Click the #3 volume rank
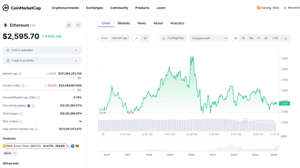This screenshot has width=300, height=168. 79,90
